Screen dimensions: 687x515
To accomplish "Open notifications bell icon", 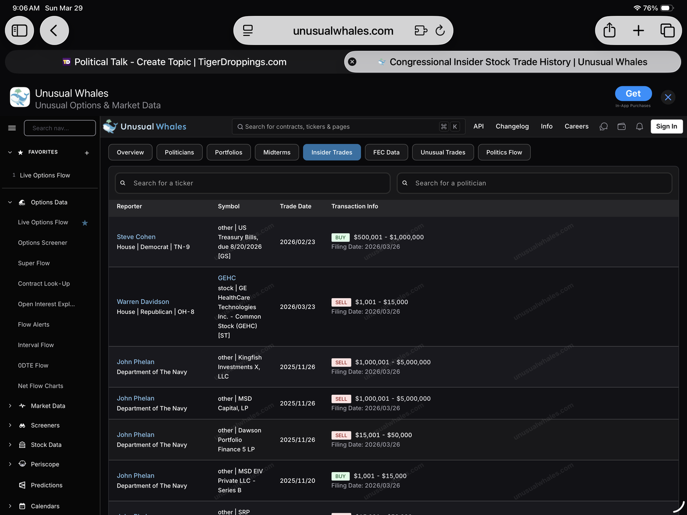I will 639,127.
